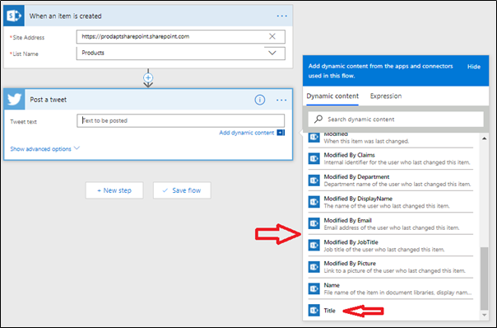The image size is (497, 328).
Task: Select Modified By Email dynamic content
Action: (391, 223)
